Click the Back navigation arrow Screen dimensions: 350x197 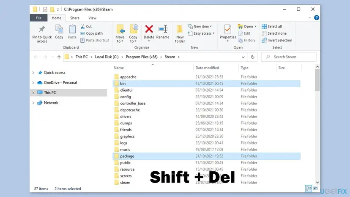pos(36,57)
